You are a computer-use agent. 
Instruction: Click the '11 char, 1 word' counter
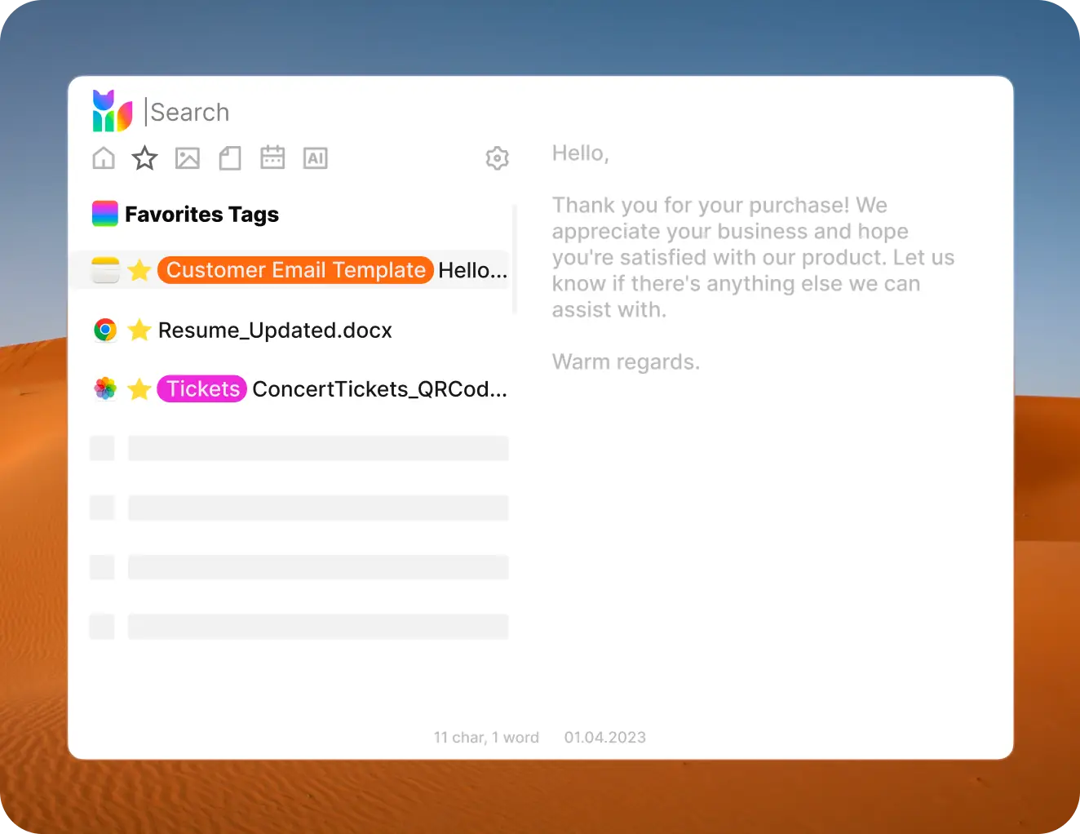click(x=486, y=737)
